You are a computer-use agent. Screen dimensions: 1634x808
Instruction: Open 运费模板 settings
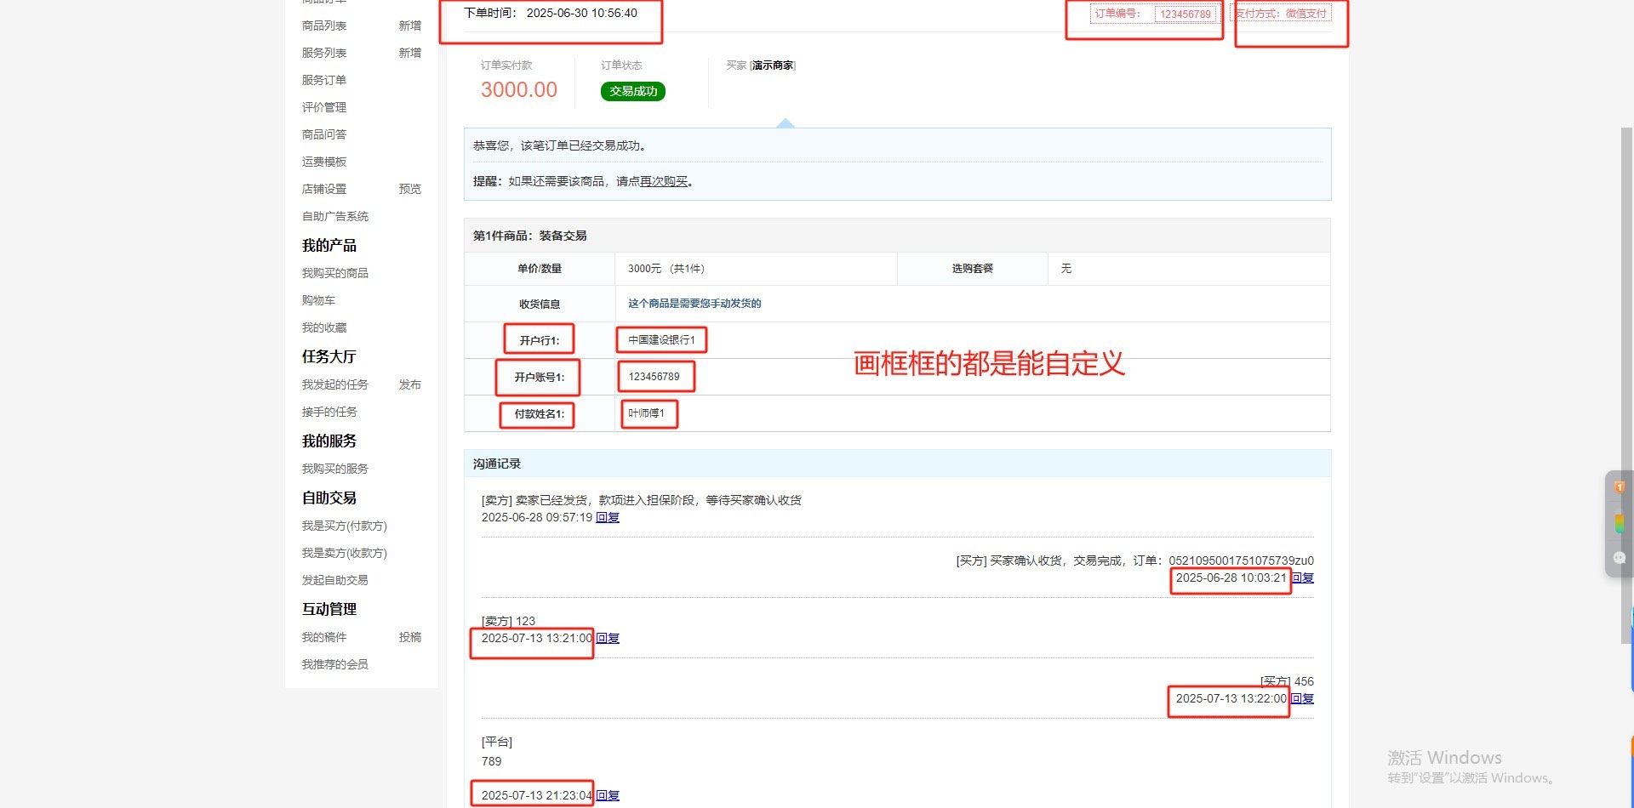pos(323,162)
